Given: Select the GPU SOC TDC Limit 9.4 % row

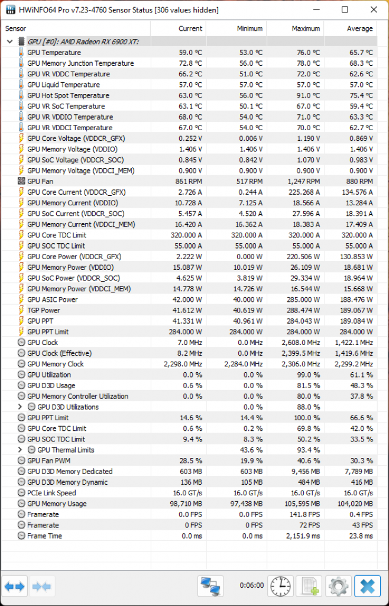Looking at the screenshot, I should (x=189, y=440).
